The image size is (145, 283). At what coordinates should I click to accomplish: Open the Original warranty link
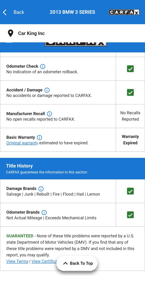tap(22, 143)
